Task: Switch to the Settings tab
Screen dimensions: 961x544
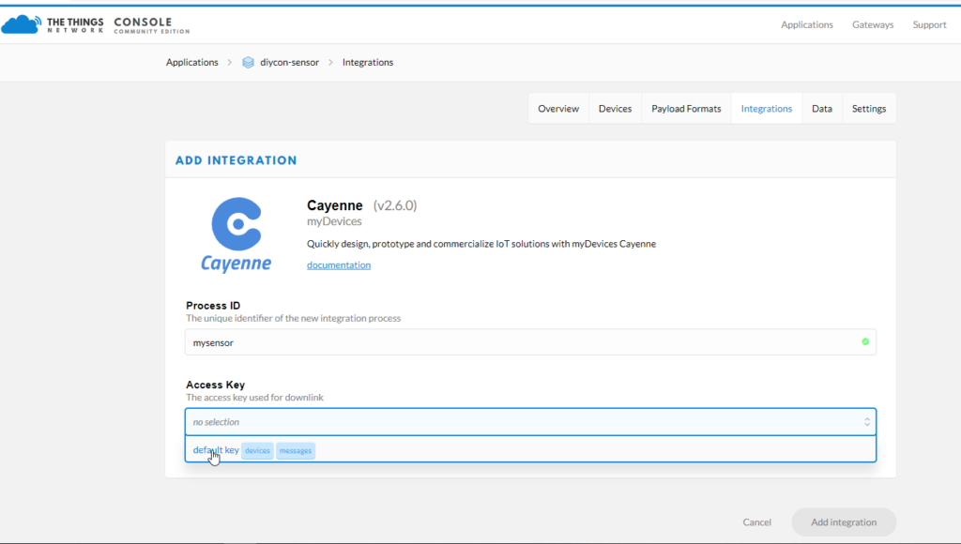Action: [869, 109]
